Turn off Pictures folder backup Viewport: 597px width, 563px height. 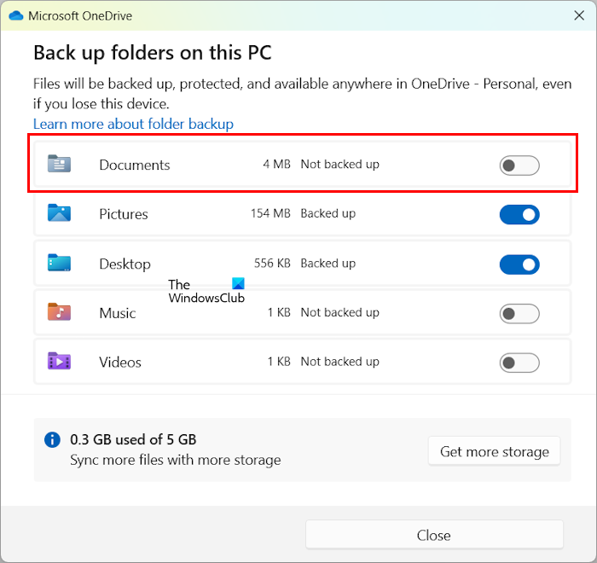[x=519, y=215]
